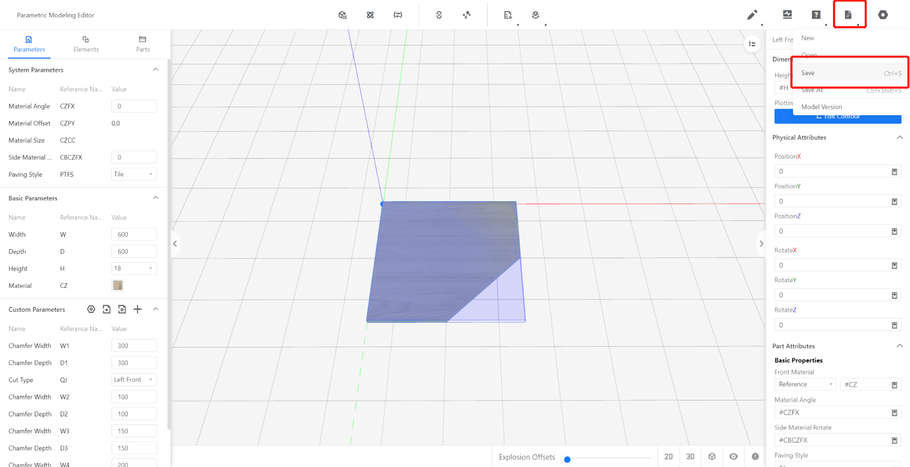Screen dimensions: 910x467
Task: Click the Width value input field
Action: (x=134, y=234)
